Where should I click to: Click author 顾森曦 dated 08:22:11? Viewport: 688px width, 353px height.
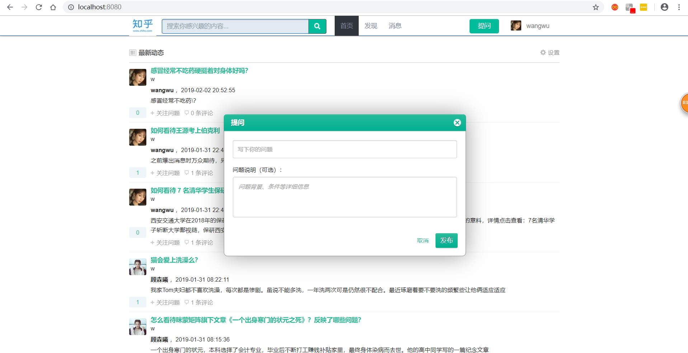point(159,280)
